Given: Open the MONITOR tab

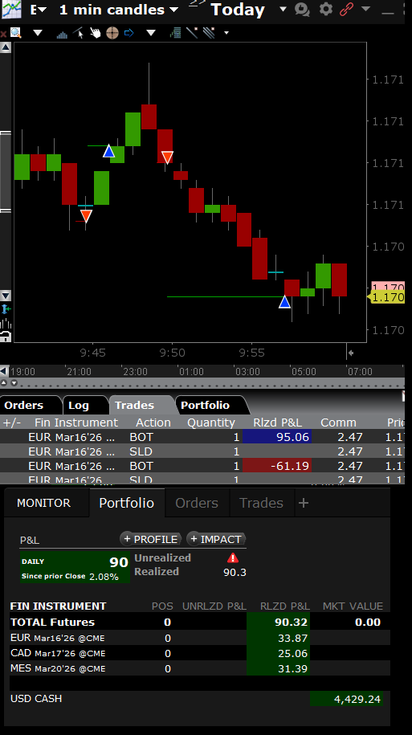Looking at the screenshot, I should click(x=43, y=503).
